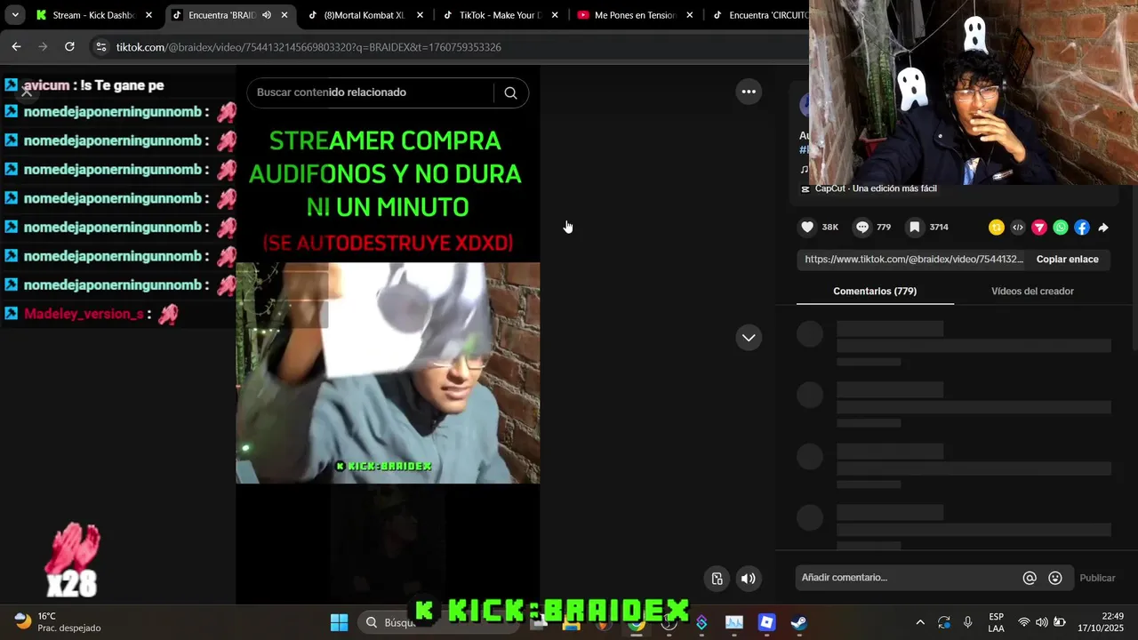1138x640 pixels.
Task: Go to next video with down chevron
Action: click(749, 338)
